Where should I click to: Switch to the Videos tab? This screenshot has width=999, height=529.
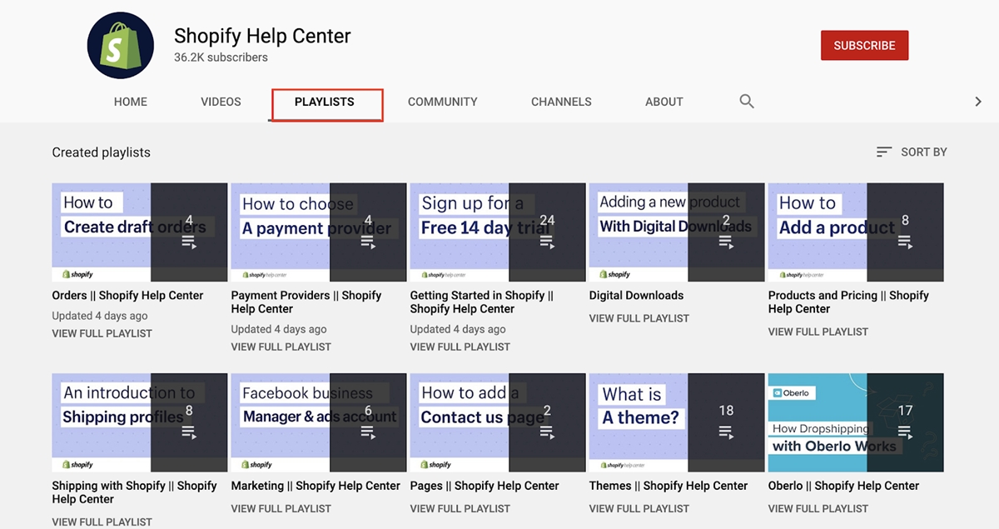[x=221, y=102]
